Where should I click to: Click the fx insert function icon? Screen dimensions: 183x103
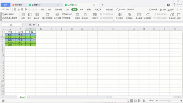[x=34, y=25]
